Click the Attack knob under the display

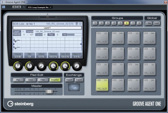[42, 66]
